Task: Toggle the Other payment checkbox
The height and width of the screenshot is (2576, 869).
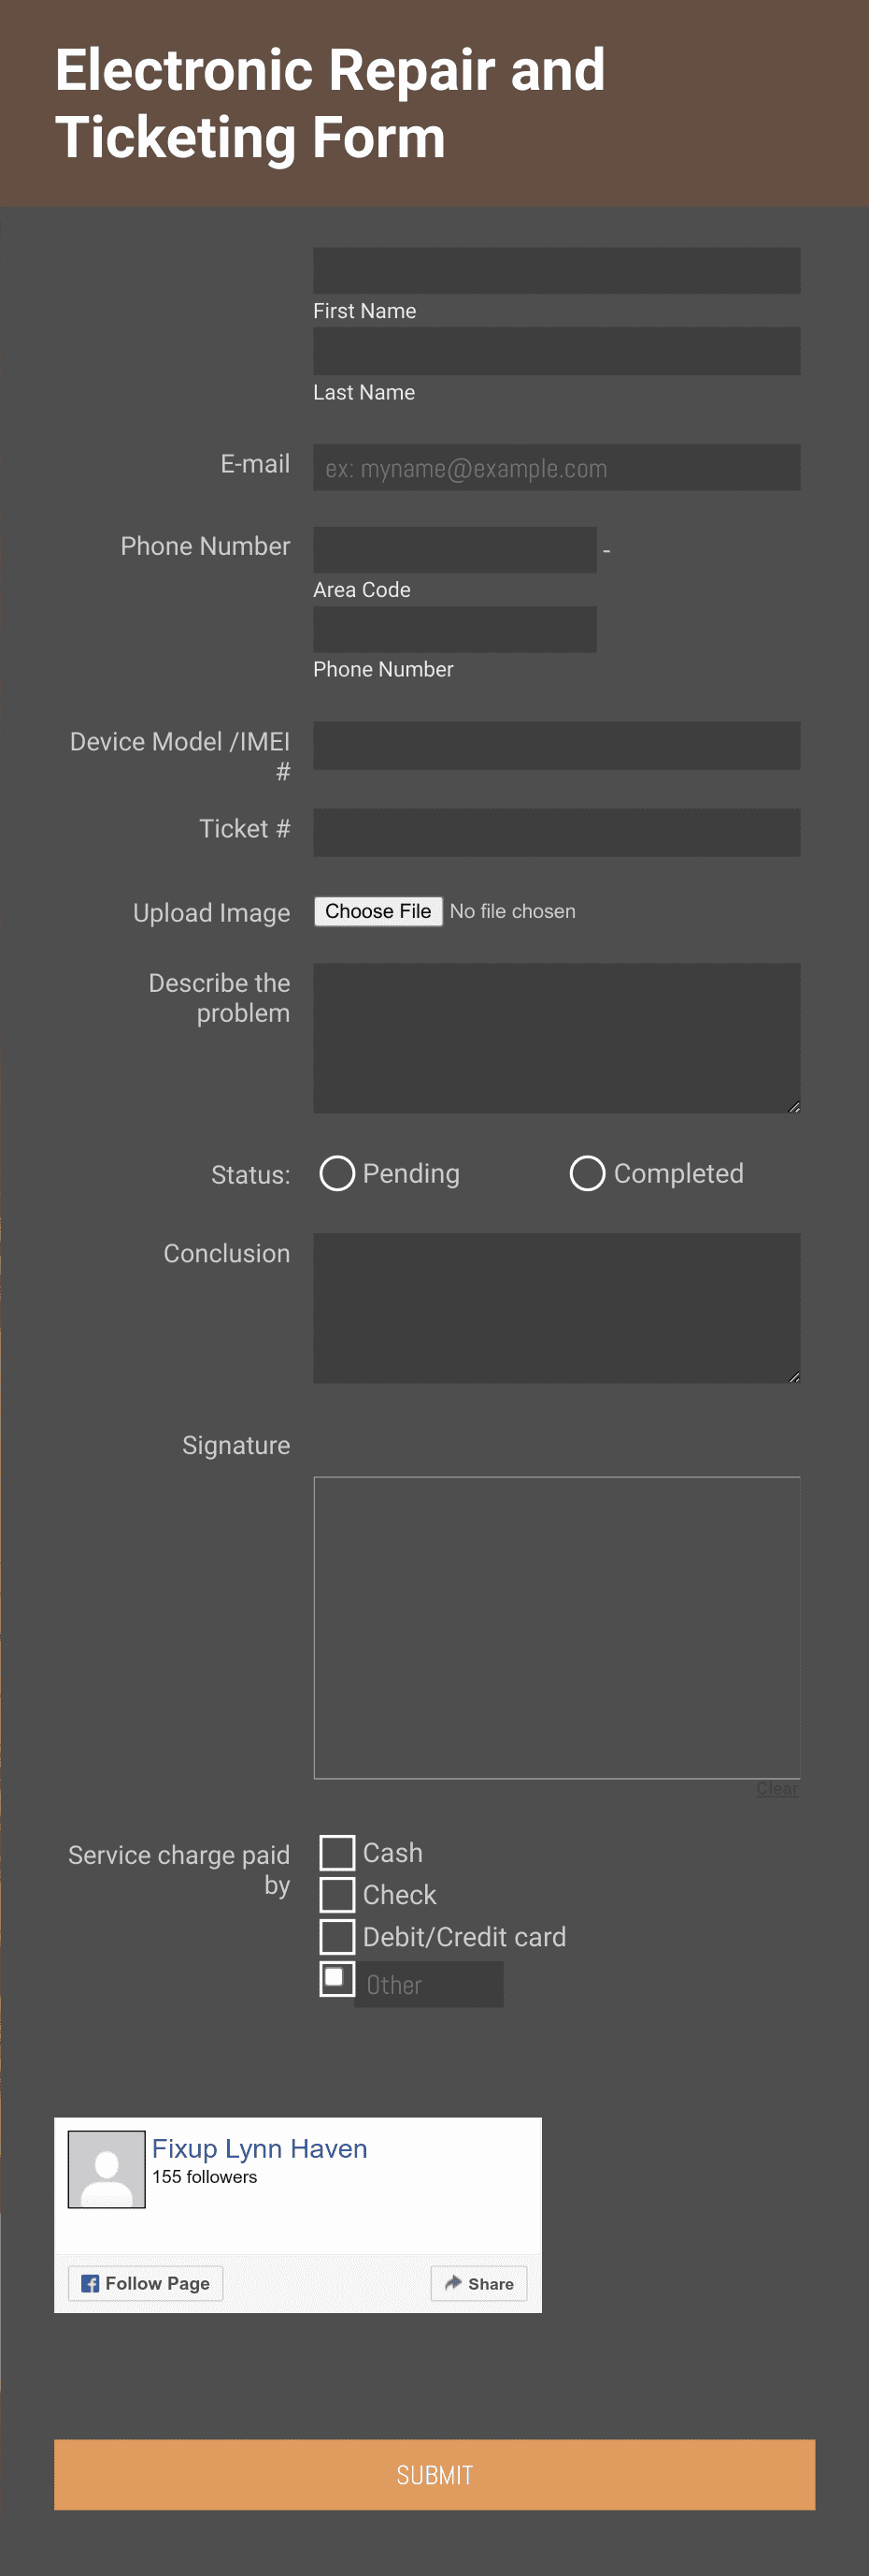Action: tap(336, 1979)
